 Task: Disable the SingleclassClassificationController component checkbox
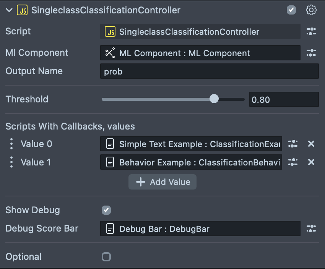tap(291, 10)
